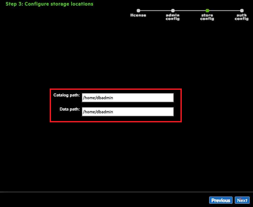The width and height of the screenshot is (253, 207).
Task: Click the /home/dbadmin text in Data path
Action: [98, 112]
